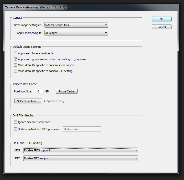Image resolution: width=184 pixels, height=180 pixels.
Task: Dismiss dialog using Cancel button
Action: click(x=162, y=27)
